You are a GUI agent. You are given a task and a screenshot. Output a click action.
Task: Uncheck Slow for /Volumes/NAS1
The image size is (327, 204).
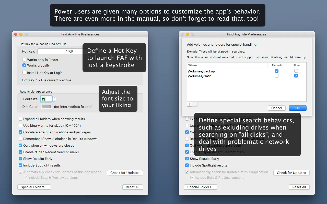tap(296, 76)
